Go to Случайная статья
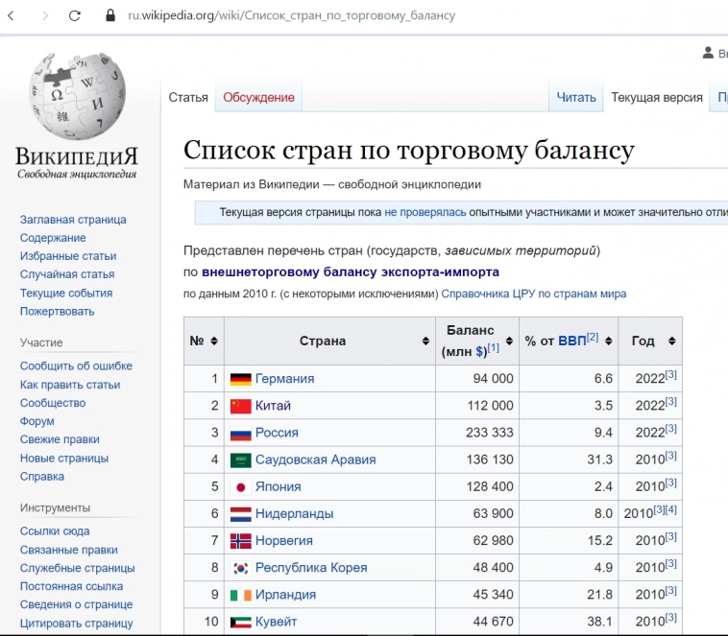Viewport: 728px width, 636px height. click(67, 274)
